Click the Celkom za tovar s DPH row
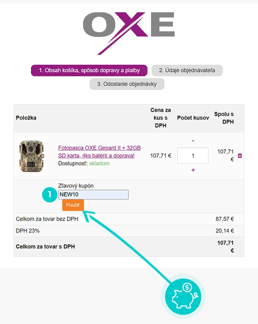This screenshot has height=324, width=258. [129, 247]
